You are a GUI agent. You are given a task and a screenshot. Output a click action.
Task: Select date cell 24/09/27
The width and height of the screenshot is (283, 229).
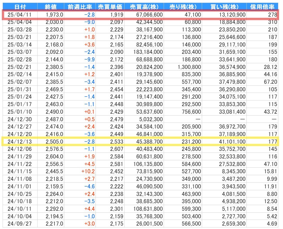click(20, 224)
